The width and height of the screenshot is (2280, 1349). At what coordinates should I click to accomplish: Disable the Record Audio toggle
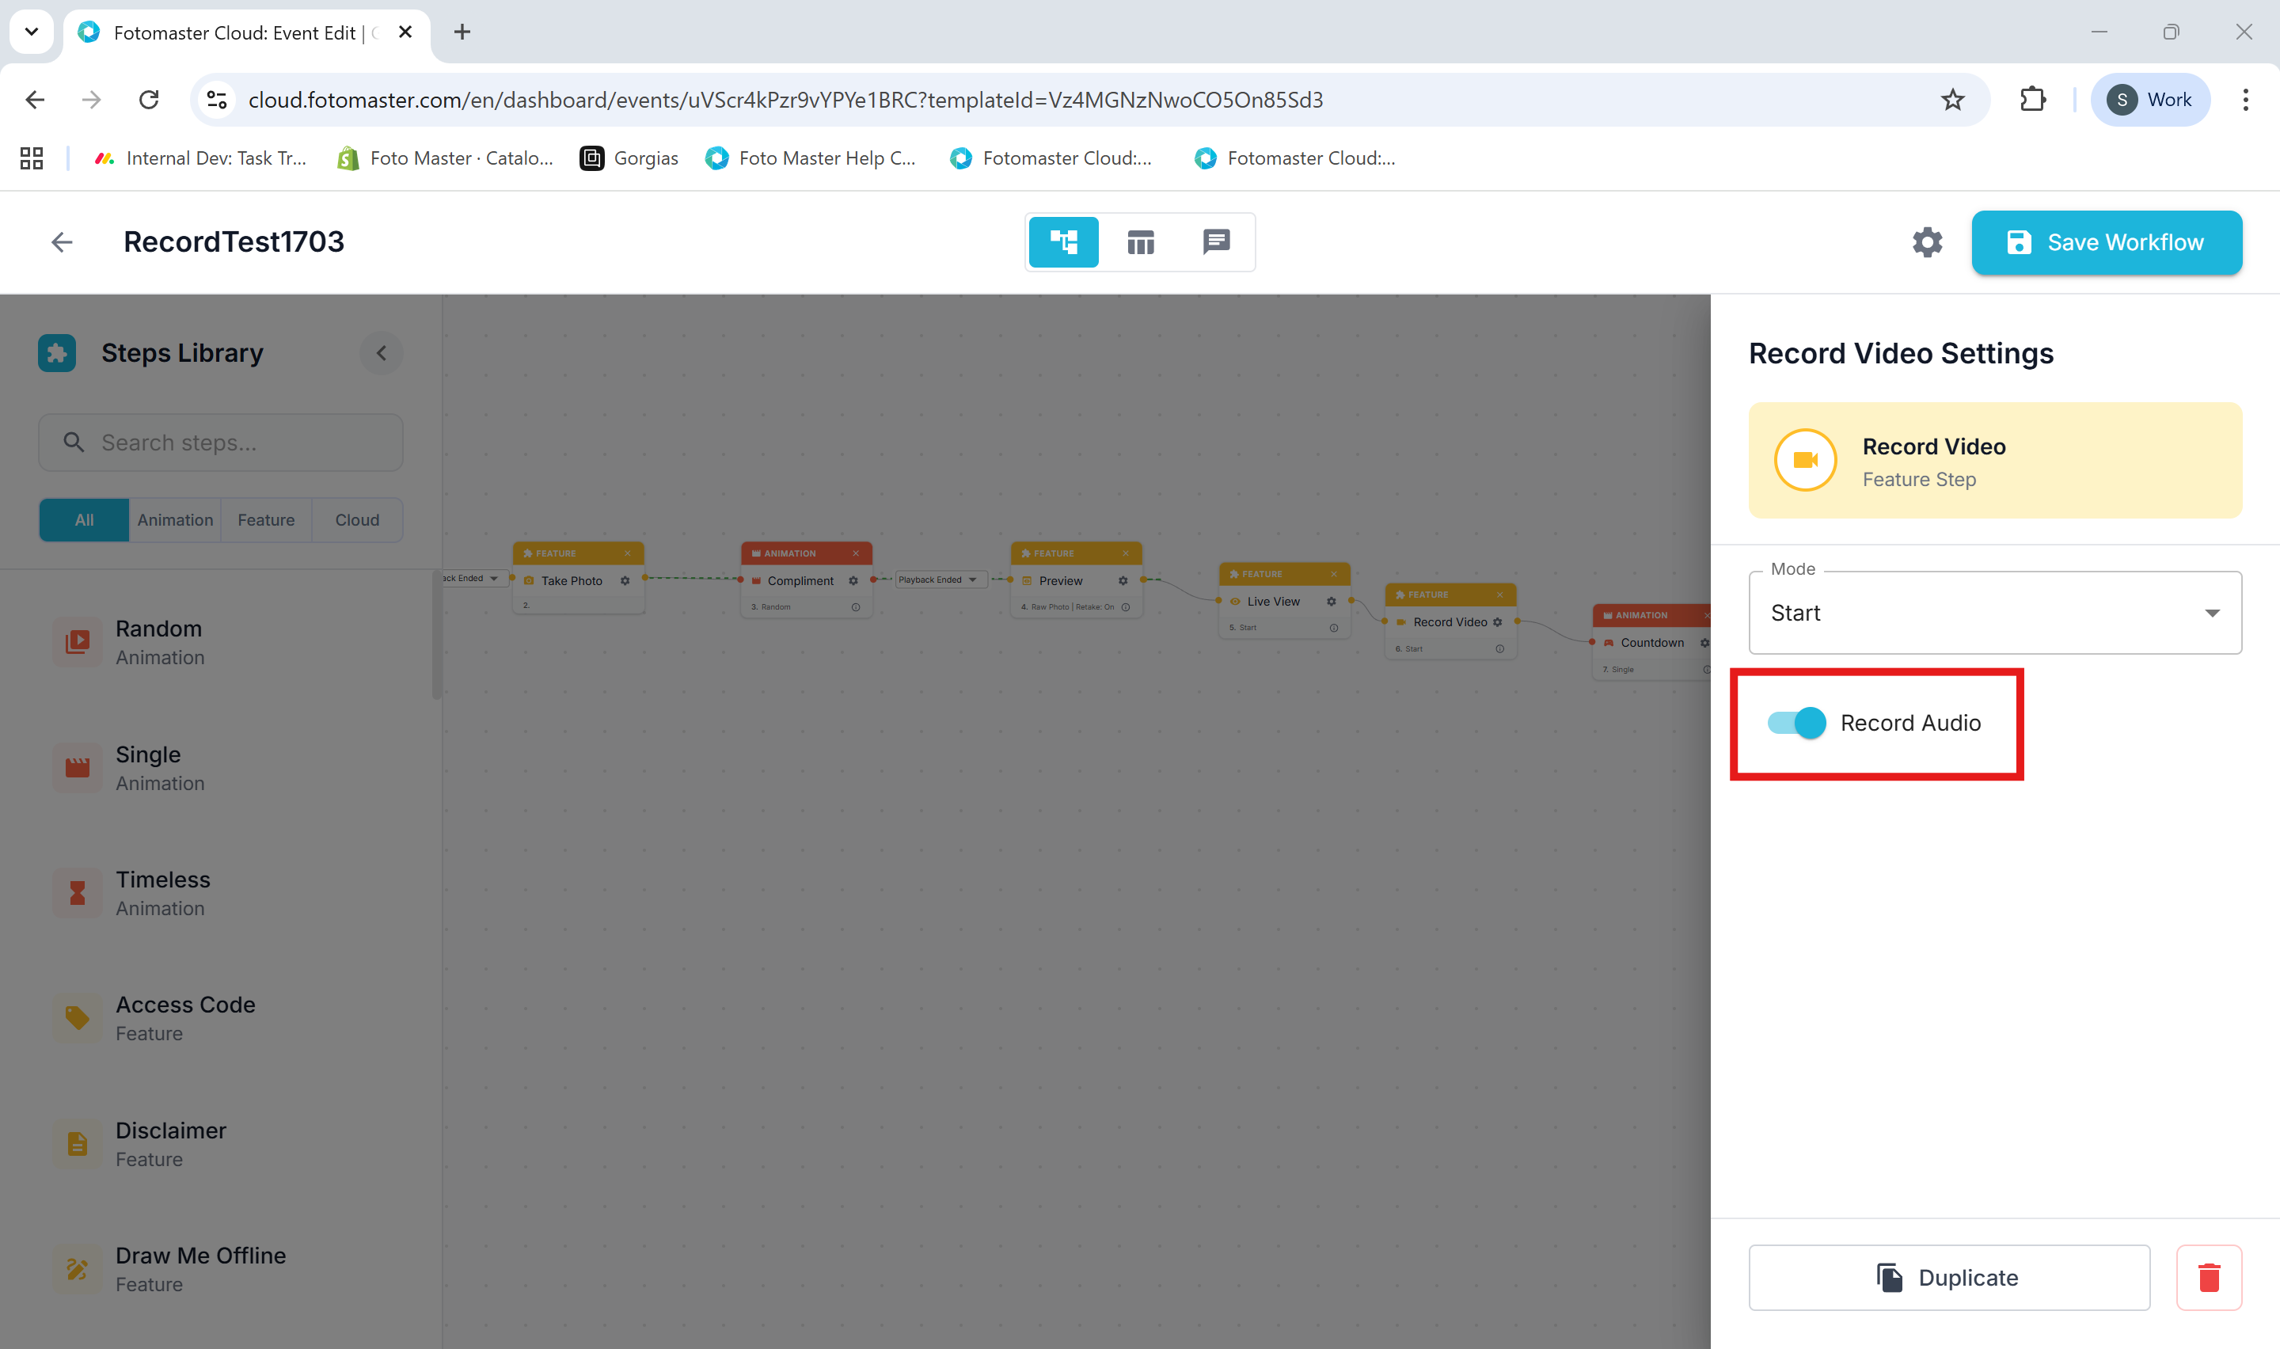pos(1796,723)
